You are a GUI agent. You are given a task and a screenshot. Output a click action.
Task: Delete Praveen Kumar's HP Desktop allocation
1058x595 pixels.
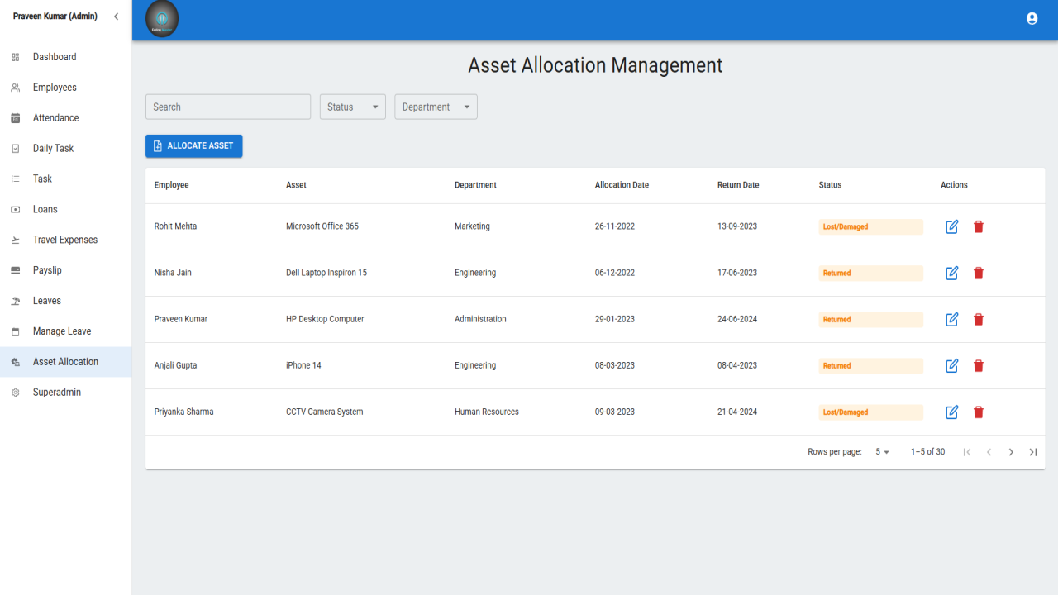point(979,319)
